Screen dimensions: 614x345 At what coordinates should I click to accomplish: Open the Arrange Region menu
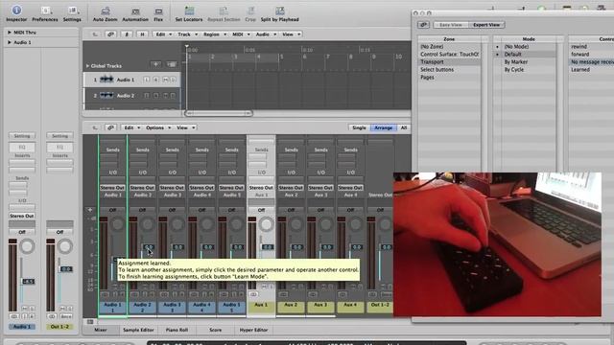214,34
